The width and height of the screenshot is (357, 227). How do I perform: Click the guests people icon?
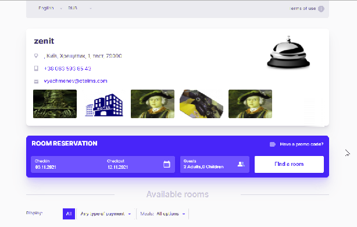click(241, 164)
